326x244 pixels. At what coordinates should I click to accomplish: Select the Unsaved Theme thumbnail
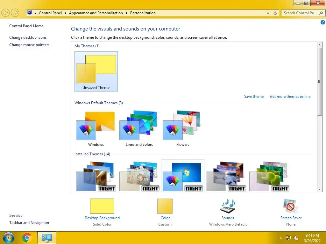click(x=96, y=71)
